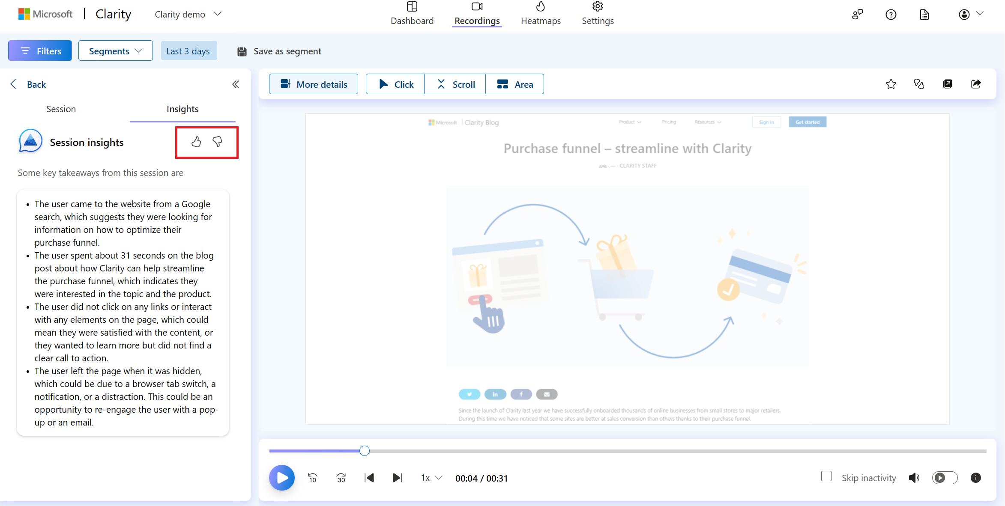Click the More details button
Screen dimensions: 1005x506
coord(314,84)
